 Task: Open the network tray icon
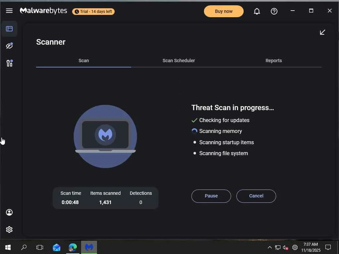[278, 247]
